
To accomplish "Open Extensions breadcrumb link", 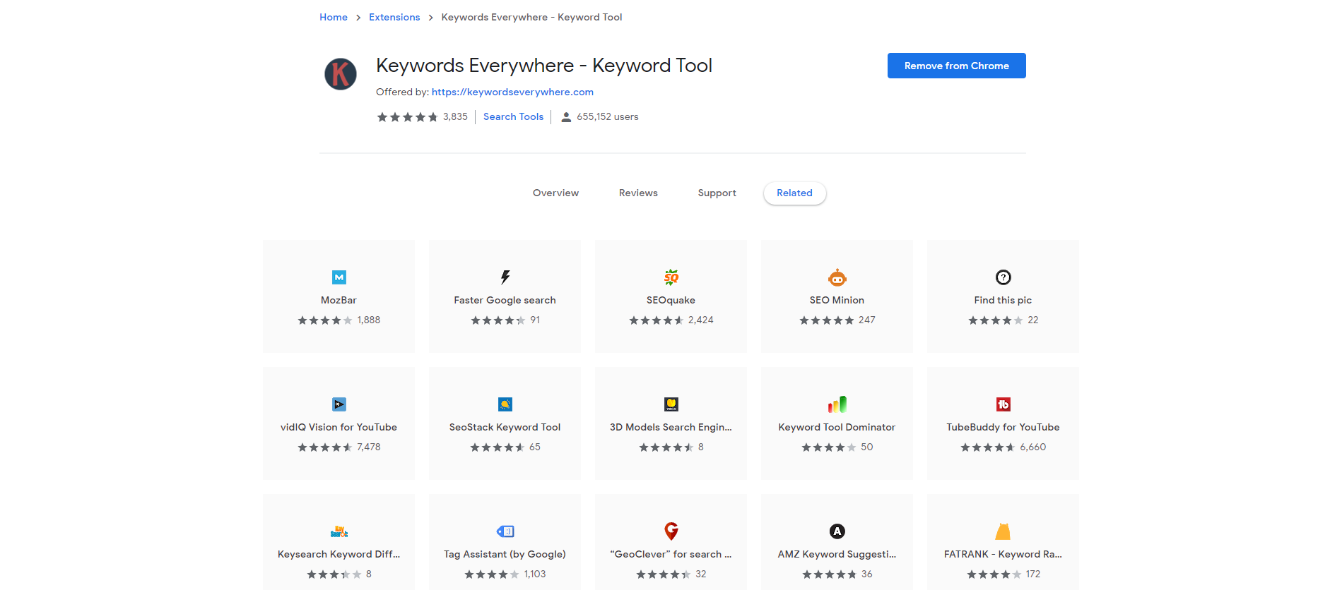I will tap(394, 17).
